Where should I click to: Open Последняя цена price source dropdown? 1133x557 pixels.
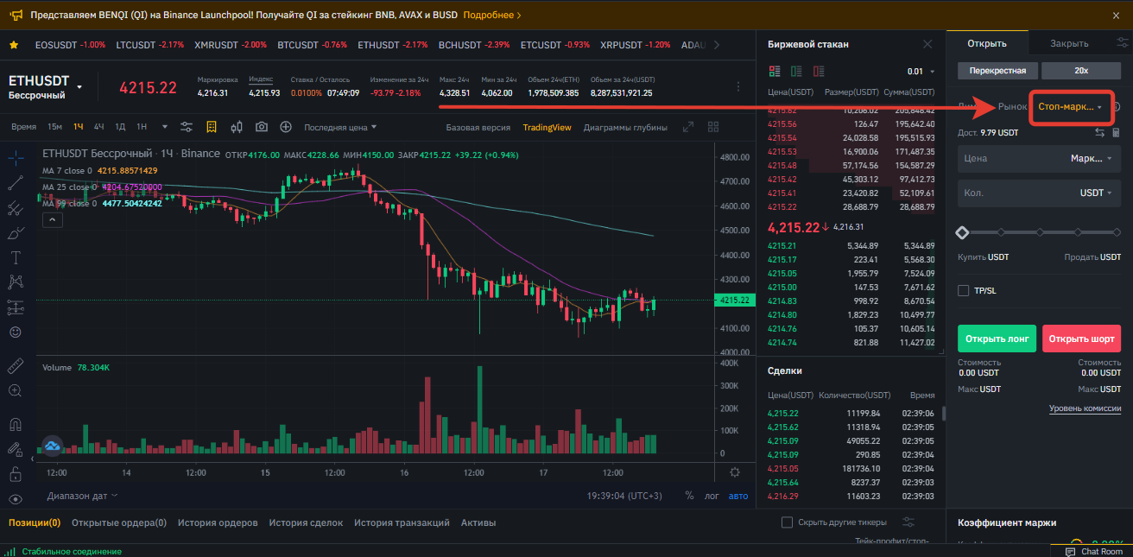(x=340, y=127)
